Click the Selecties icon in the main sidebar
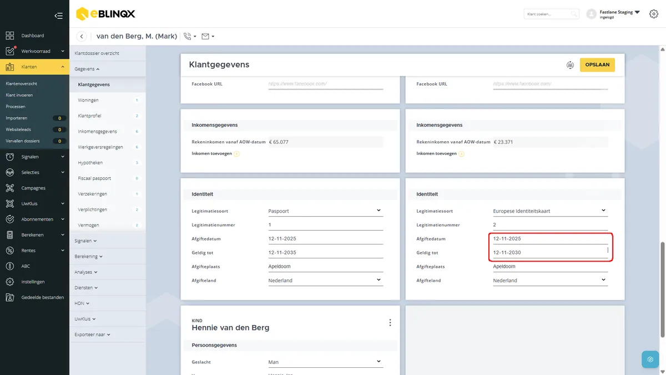The height and width of the screenshot is (375, 666). pos(10,172)
